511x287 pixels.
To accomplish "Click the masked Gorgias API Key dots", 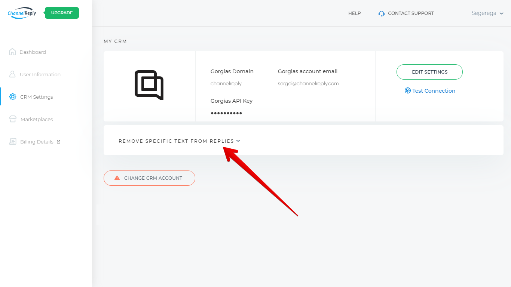I will 226,113.
